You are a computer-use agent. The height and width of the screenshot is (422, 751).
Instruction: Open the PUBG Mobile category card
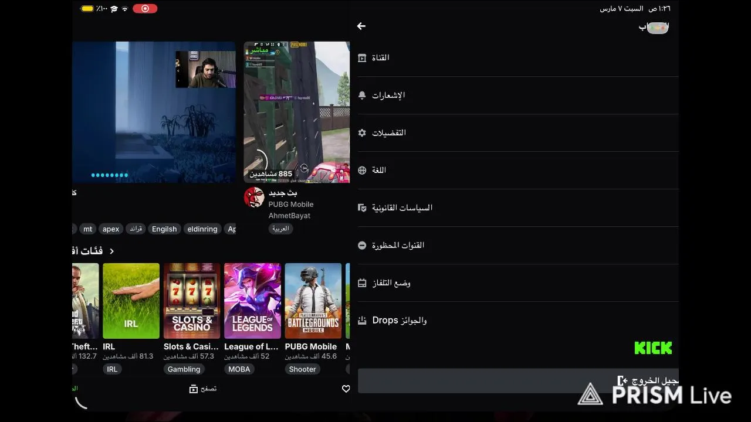tap(313, 301)
